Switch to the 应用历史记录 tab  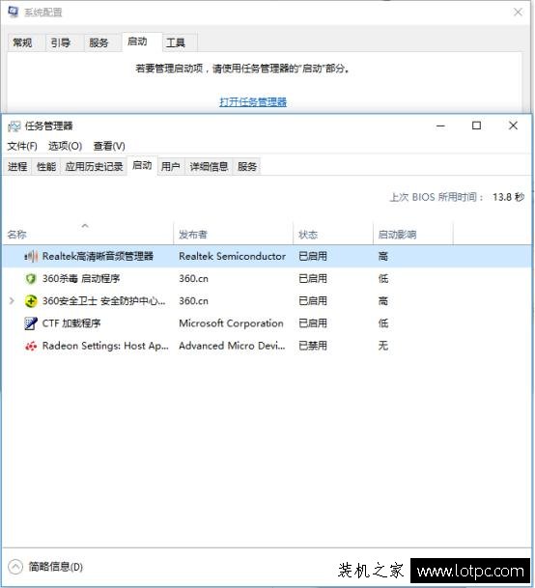click(94, 166)
